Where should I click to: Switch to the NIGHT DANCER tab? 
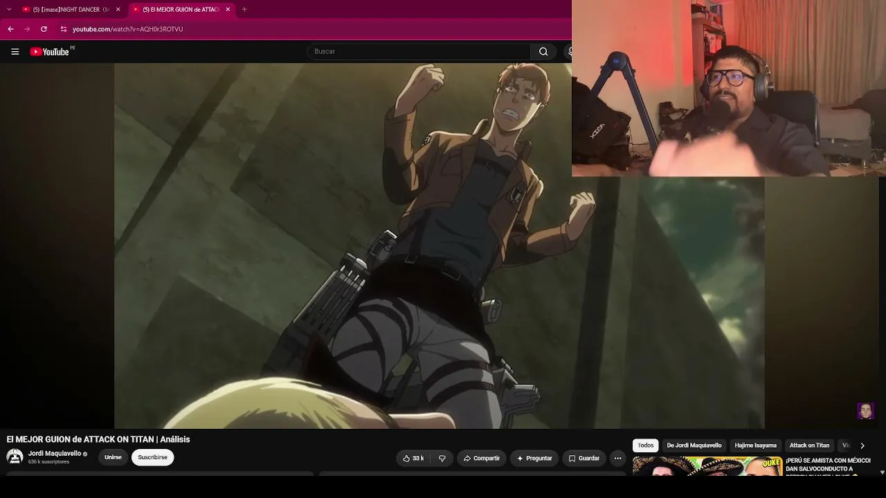(x=71, y=10)
